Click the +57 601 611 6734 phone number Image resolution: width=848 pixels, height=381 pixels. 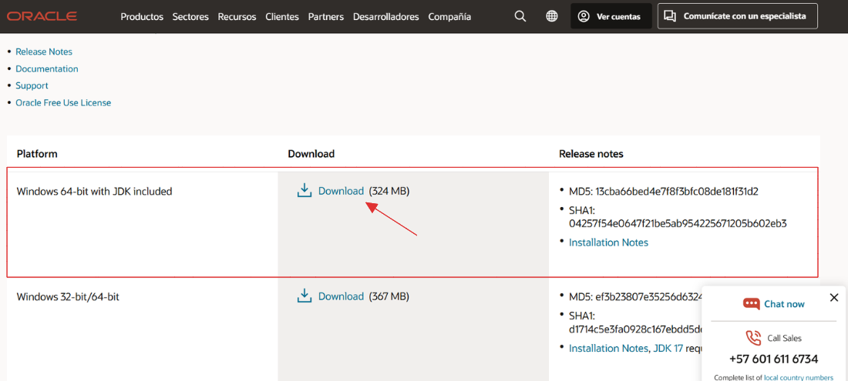pos(773,359)
